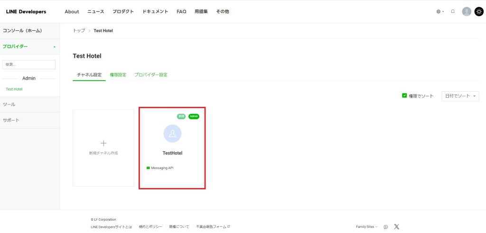This screenshot has height=233, width=486.
Task: Expand the Family Sites footer dropdown
Action: point(367,227)
